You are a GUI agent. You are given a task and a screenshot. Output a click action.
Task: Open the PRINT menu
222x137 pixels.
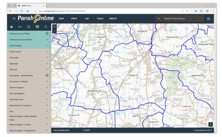[74, 19]
